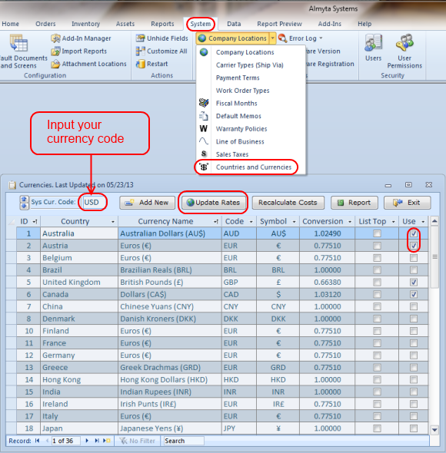446x453 pixels.
Task: Open the Conversion column filter dropdown
Action: (x=350, y=222)
